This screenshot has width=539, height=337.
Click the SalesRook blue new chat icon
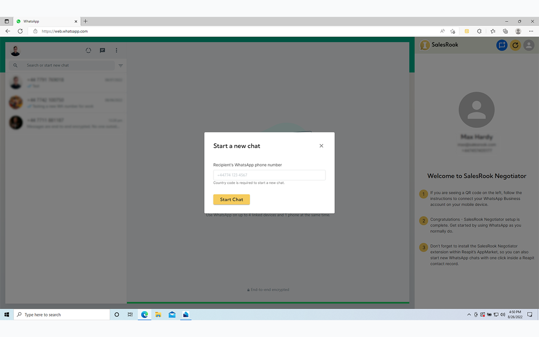click(x=502, y=45)
